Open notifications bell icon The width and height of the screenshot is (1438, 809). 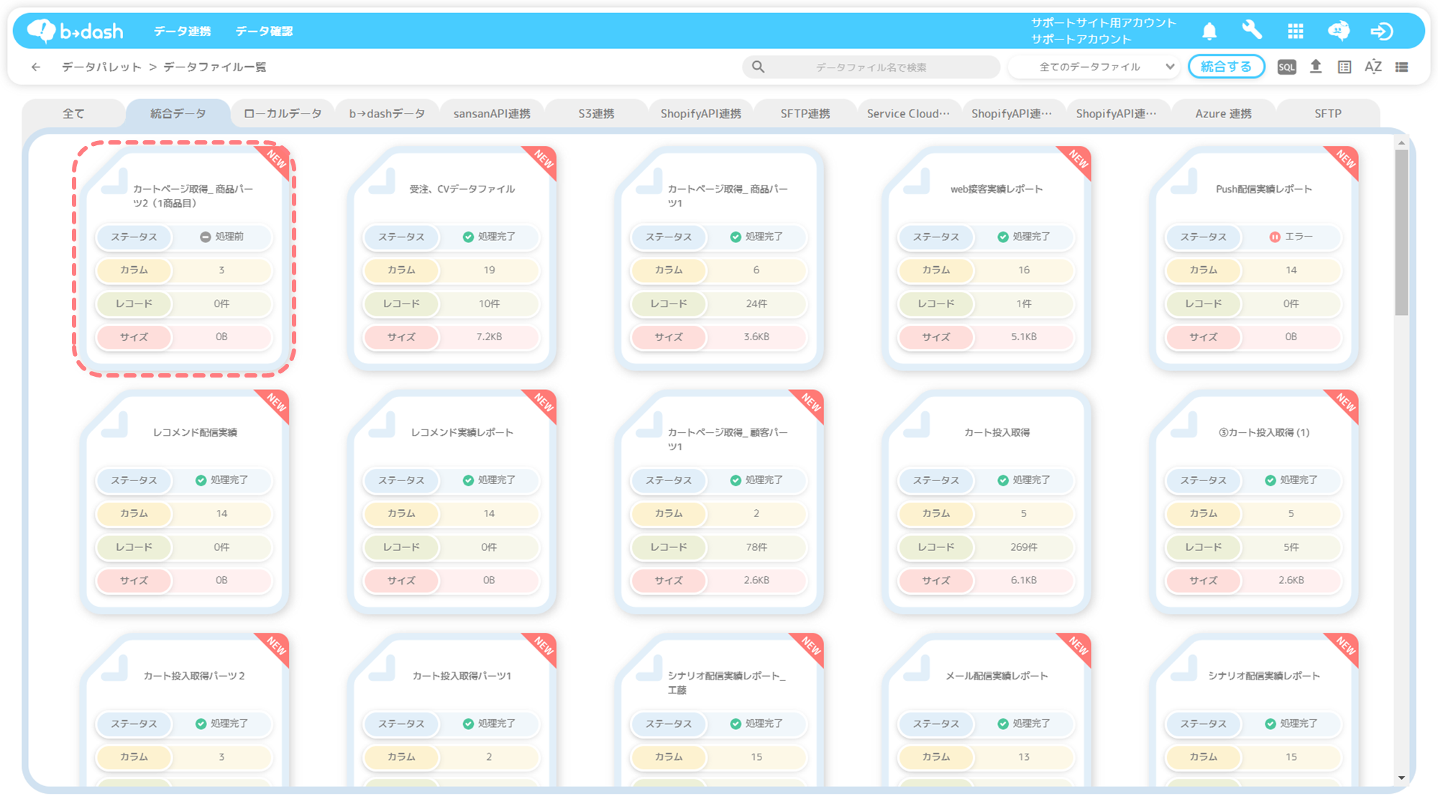coord(1209,31)
